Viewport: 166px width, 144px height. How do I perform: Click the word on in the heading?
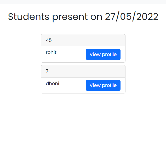[x=96, y=17]
